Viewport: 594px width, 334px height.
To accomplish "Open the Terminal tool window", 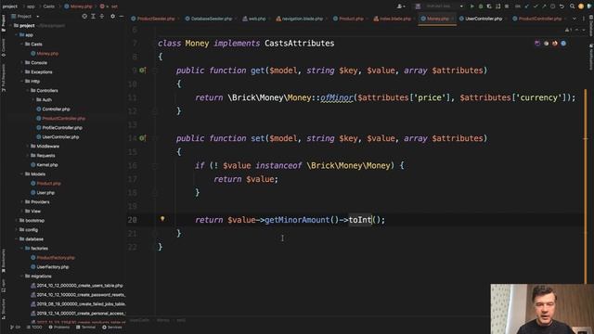I will (x=86, y=328).
